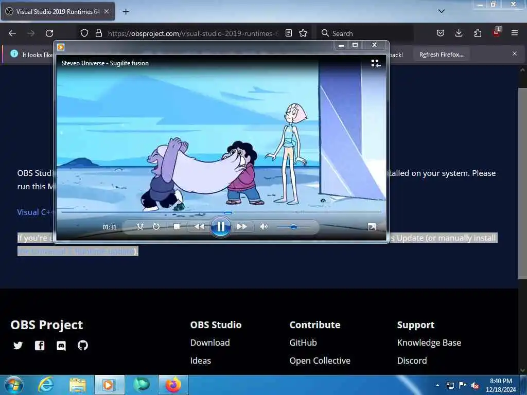Click the obsproject.com address bar
Screen dimensions: 527x395
click(193, 33)
